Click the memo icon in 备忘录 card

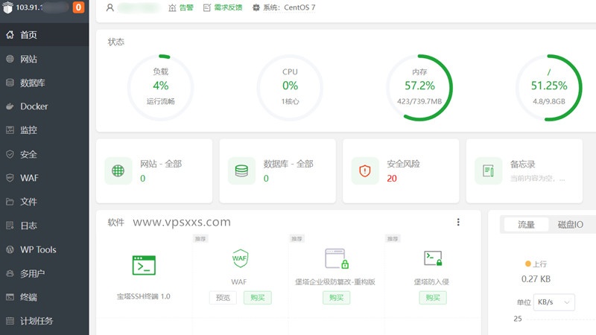(x=489, y=171)
